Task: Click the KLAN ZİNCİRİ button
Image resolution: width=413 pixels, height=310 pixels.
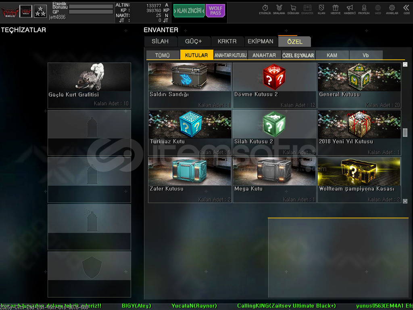Action: point(189,11)
